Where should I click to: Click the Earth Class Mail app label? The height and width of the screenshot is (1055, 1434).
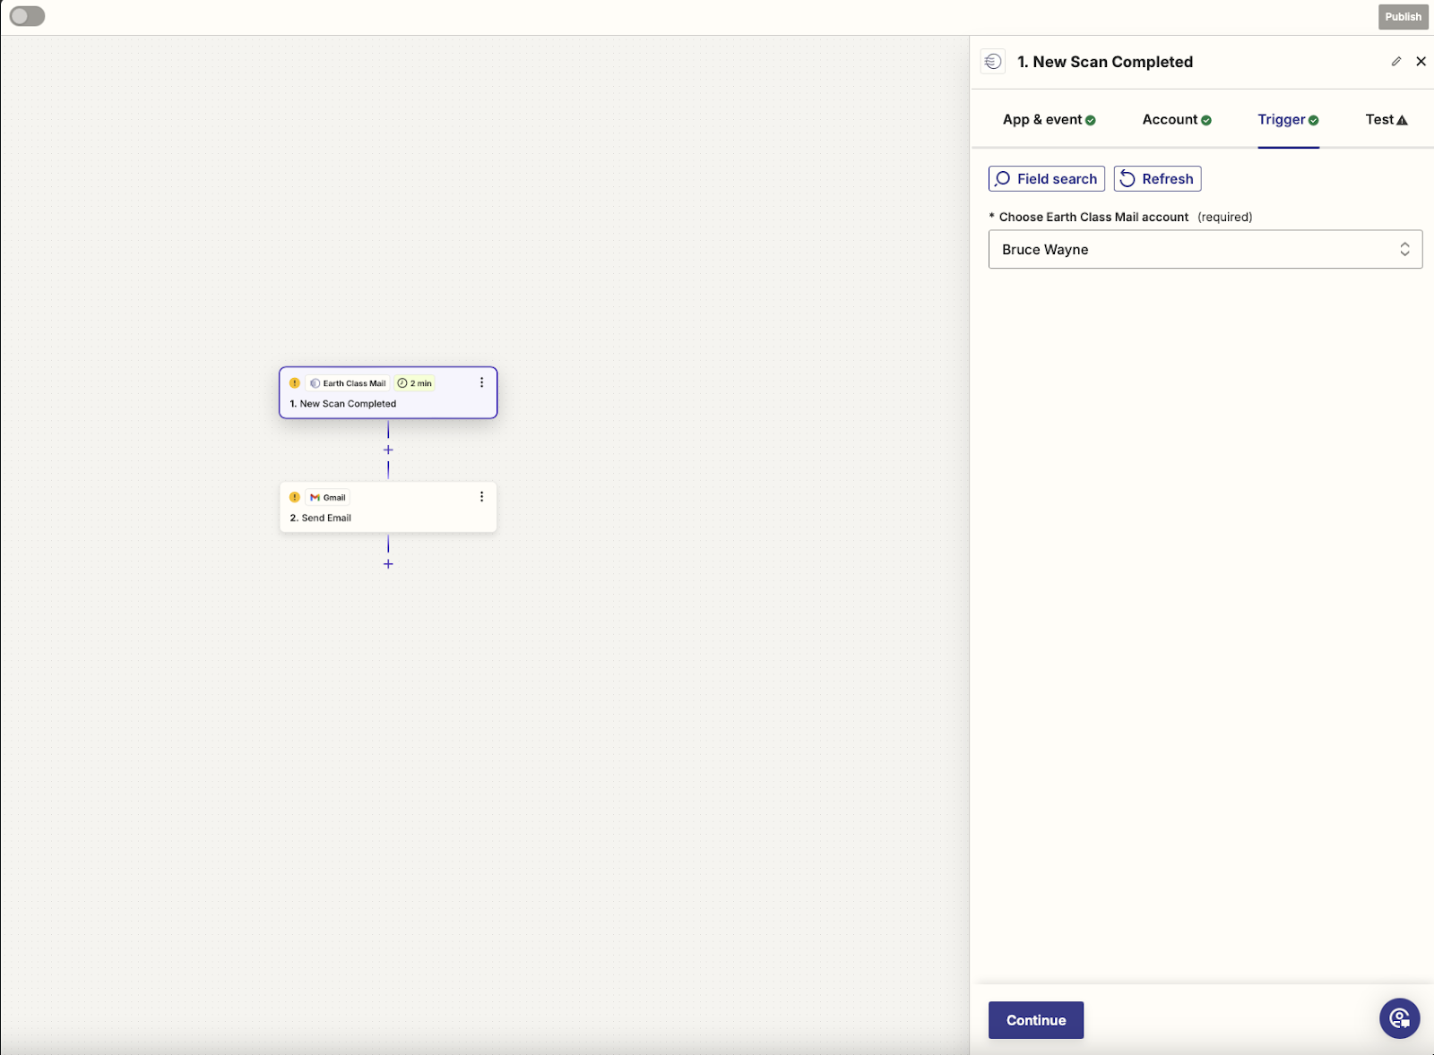[348, 383]
